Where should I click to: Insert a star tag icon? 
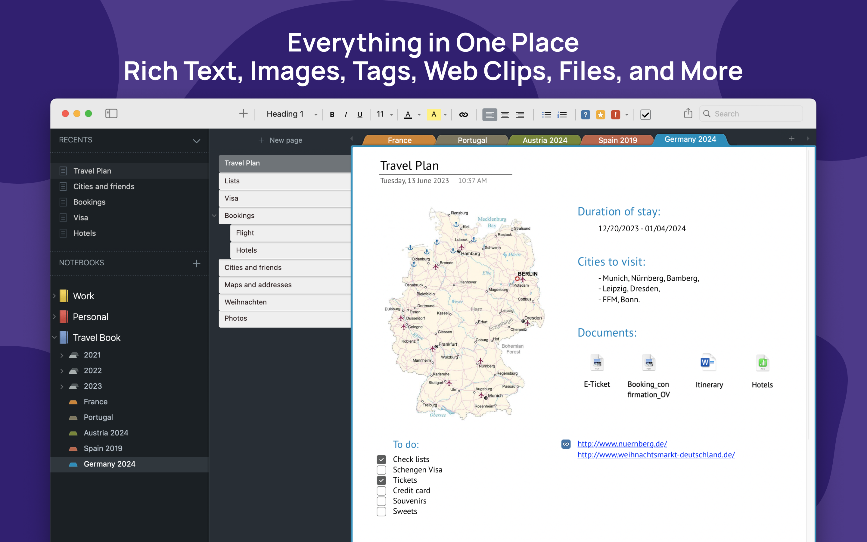click(x=601, y=114)
